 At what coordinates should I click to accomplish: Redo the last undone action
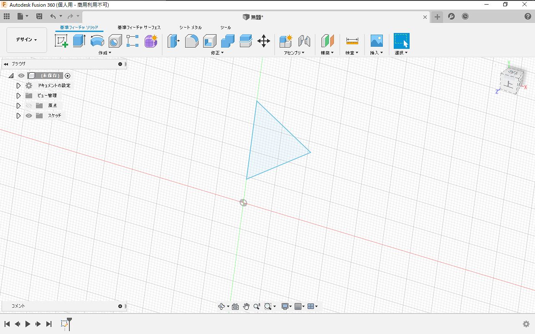70,16
